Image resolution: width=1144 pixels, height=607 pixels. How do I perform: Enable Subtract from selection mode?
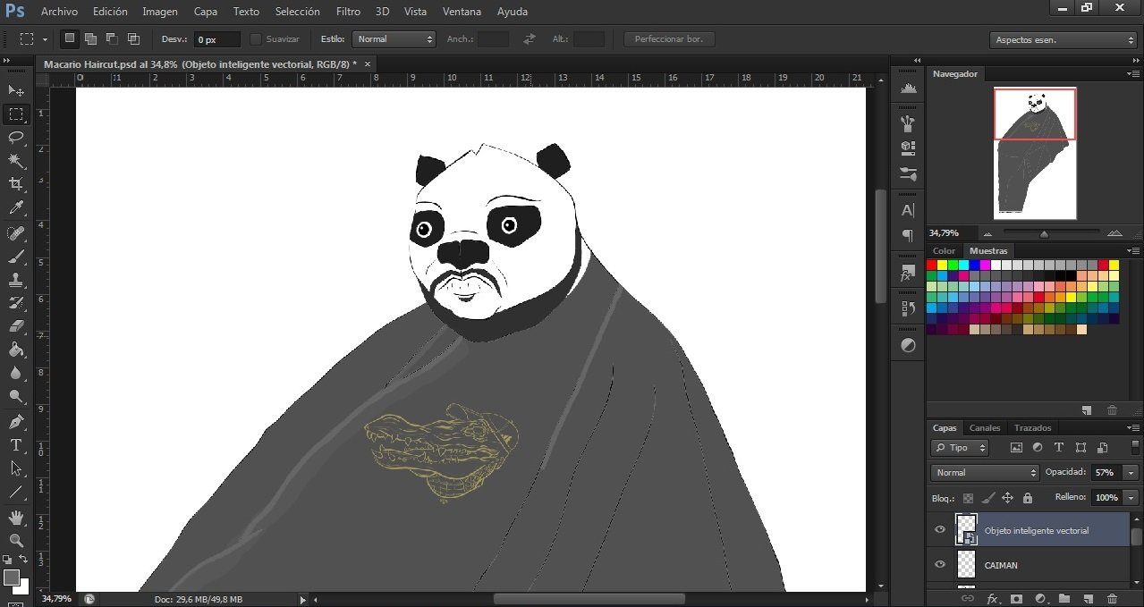112,38
